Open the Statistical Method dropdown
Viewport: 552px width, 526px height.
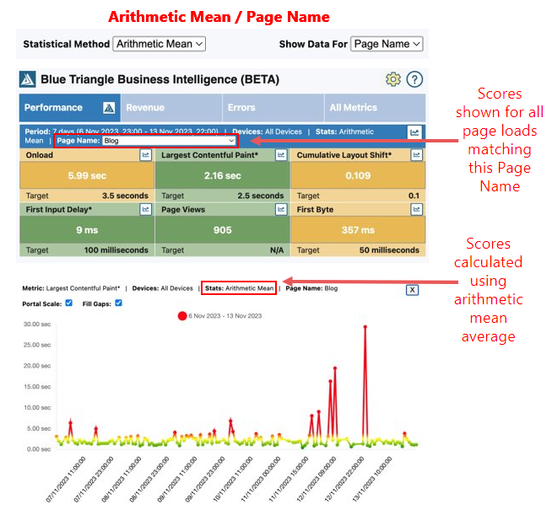160,44
